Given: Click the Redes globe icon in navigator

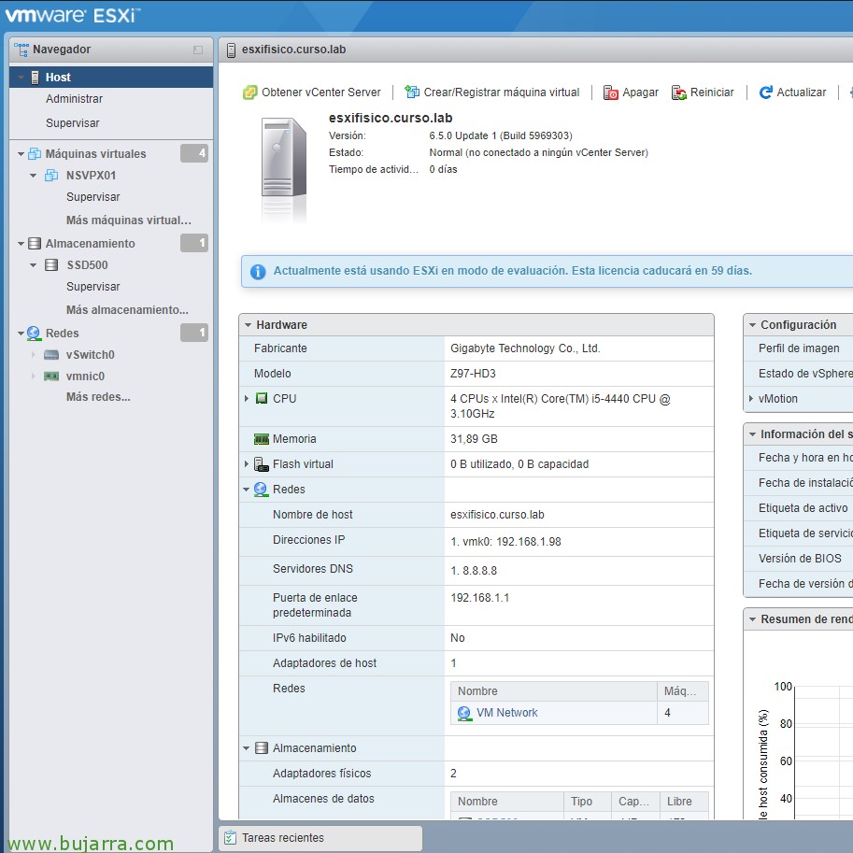Looking at the screenshot, I should click(34, 333).
